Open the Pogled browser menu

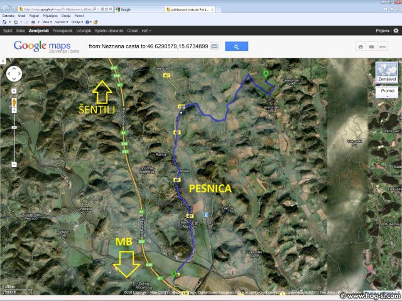(33, 16)
